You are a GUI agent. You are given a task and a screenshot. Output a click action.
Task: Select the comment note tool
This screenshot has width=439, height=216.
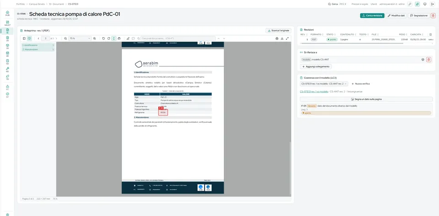point(133,38)
